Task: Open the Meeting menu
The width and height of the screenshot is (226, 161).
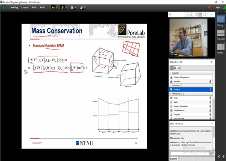Action: (14, 7)
